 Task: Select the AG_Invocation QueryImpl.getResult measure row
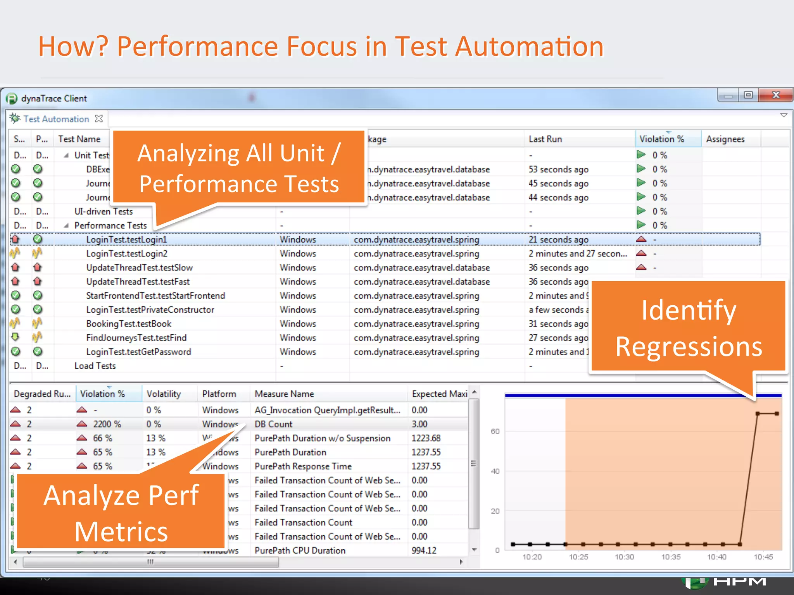tap(239, 410)
